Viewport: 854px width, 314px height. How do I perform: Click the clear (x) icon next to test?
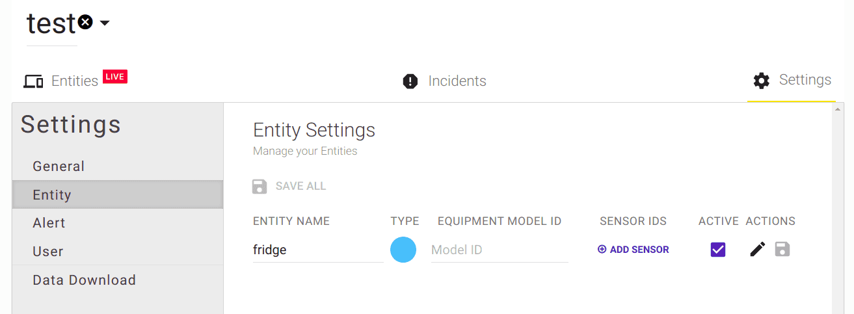pyautogui.click(x=85, y=23)
